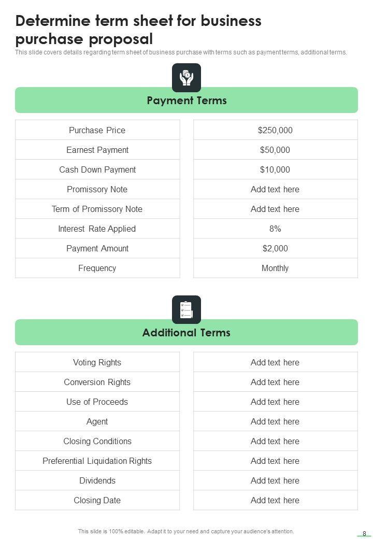Click Add text here beside Voting Rights

pyautogui.click(x=275, y=362)
